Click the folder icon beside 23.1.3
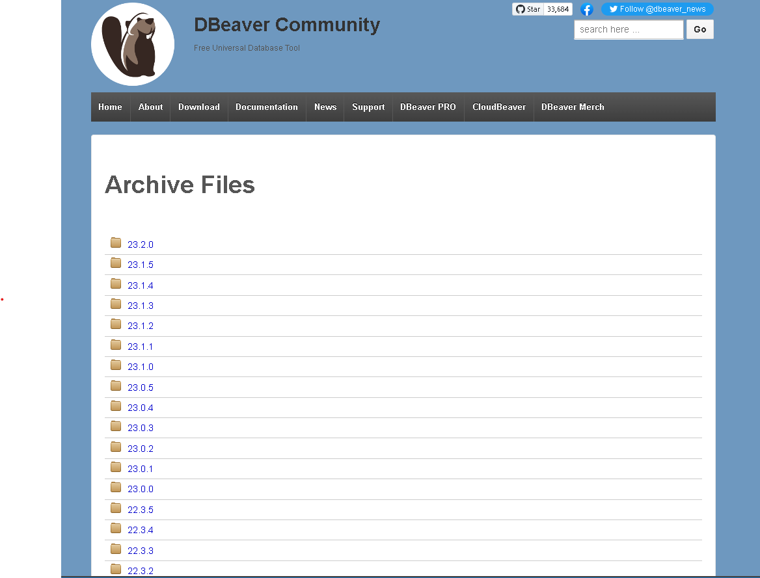Screen dimensions: 760x578 pyautogui.click(x=116, y=304)
